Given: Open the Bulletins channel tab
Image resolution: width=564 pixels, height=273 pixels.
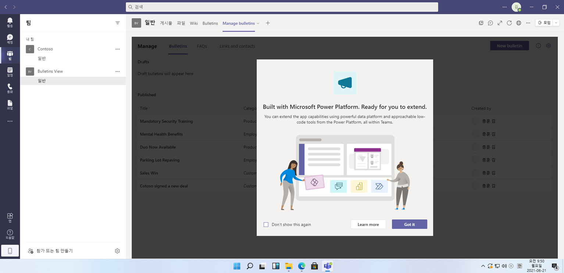Looking at the screenshot, I should [x=210, y=23].
